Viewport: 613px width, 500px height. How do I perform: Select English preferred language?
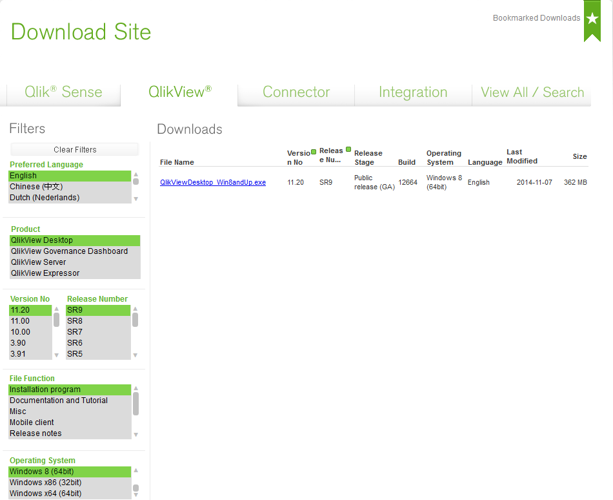point(70,176)
